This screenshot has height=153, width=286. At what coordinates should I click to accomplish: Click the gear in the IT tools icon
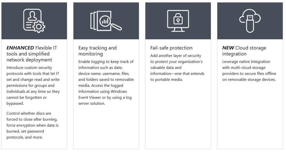pyautogui.click(x=39, y=27)
